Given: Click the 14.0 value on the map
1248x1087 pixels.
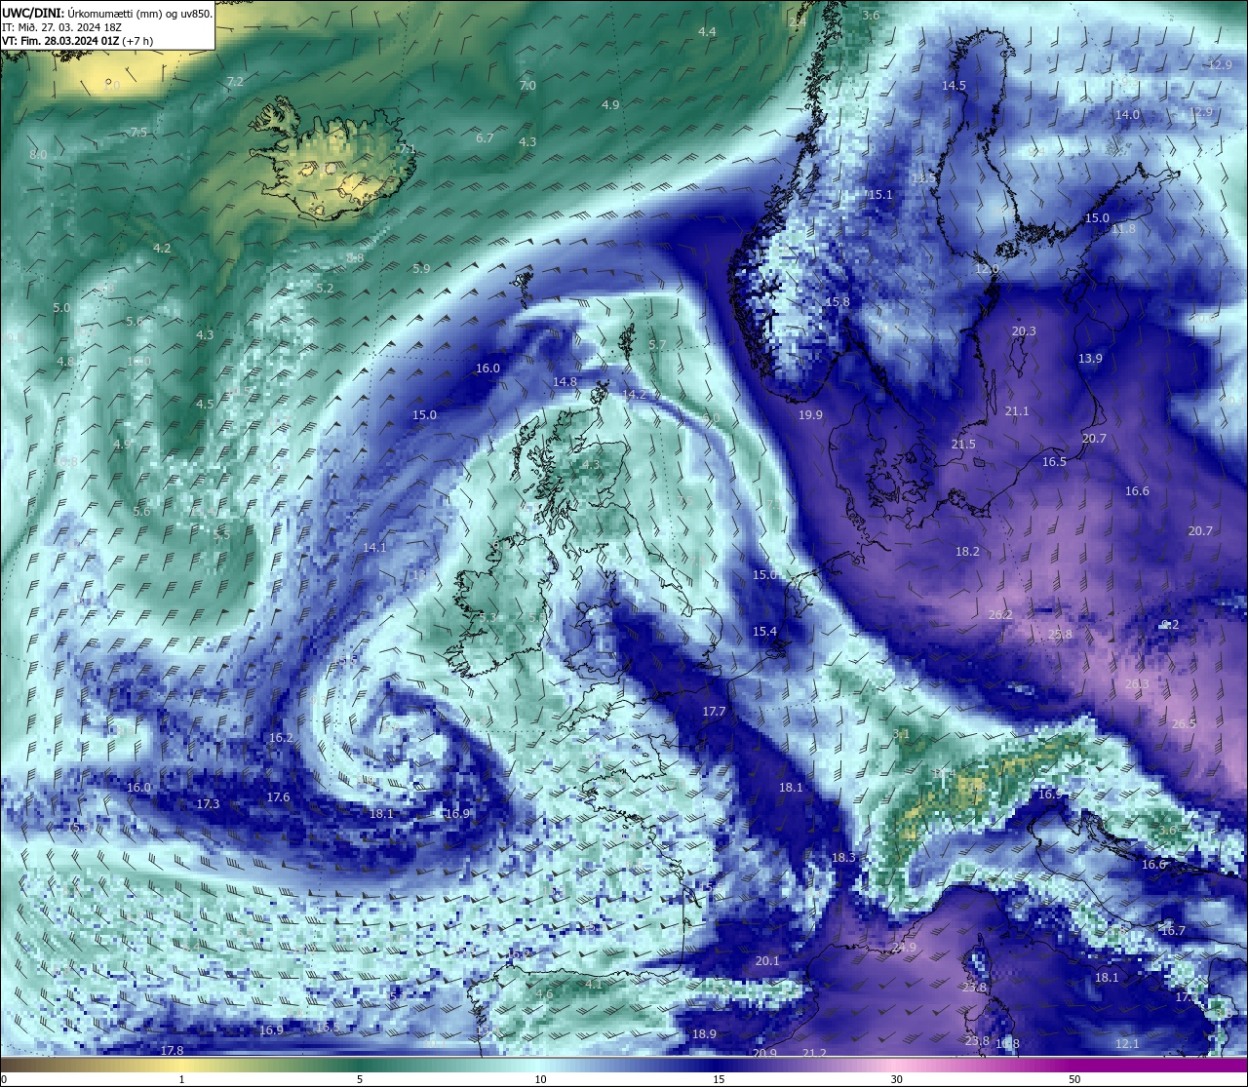Looking at the screenshot, I should pyautogui.click(x=1127, y=115).
